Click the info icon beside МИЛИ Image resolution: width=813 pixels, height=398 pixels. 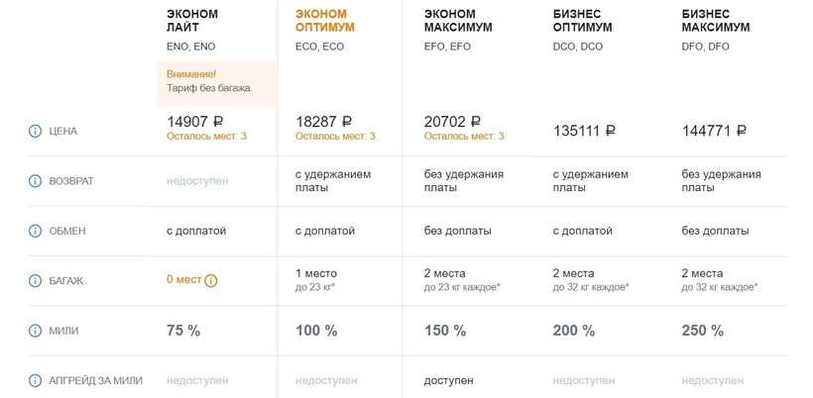coord(35,331)
